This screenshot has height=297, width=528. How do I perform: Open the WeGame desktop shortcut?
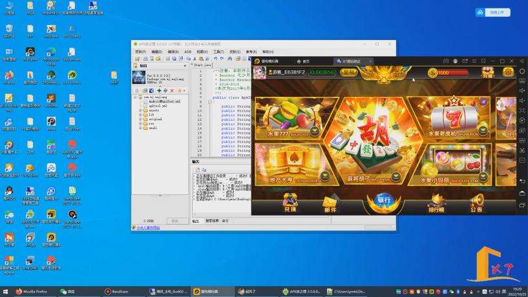30,54
